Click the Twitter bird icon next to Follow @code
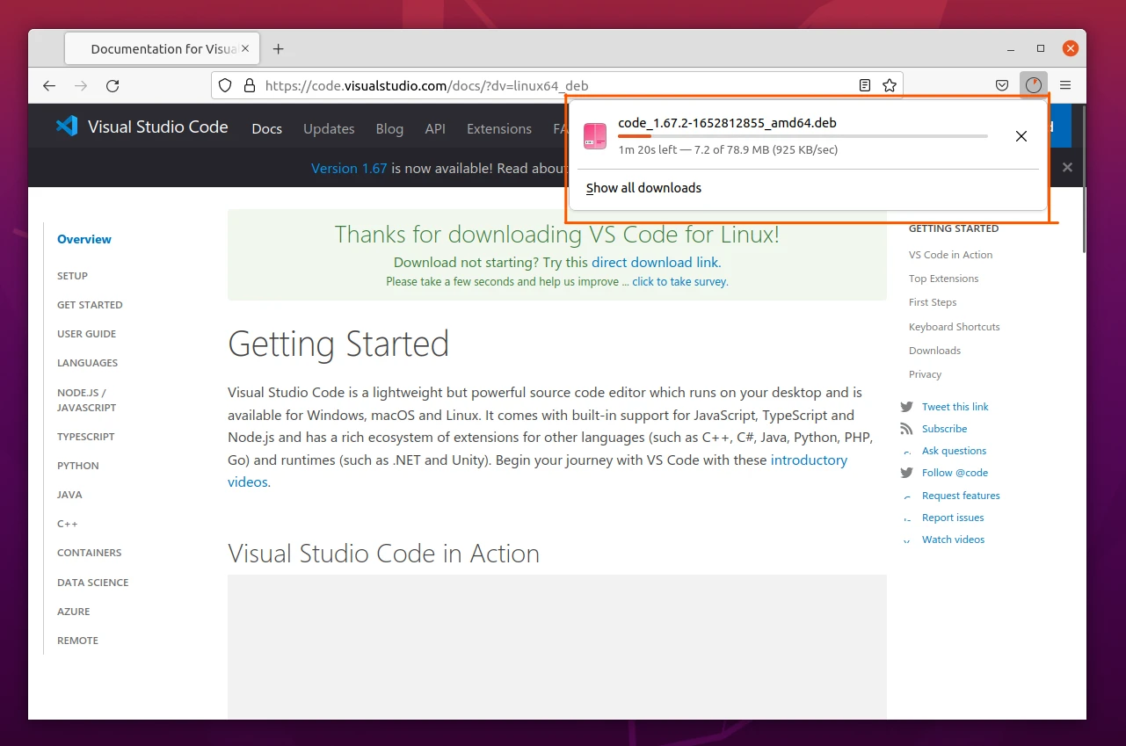 point(905,473)
